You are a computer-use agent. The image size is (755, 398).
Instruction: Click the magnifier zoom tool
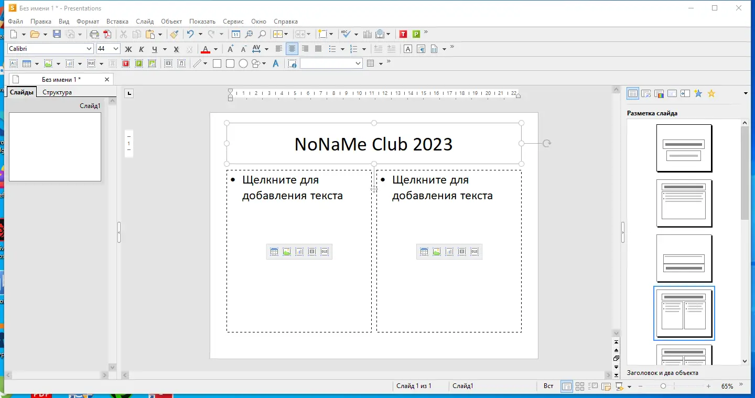point(262,34)
